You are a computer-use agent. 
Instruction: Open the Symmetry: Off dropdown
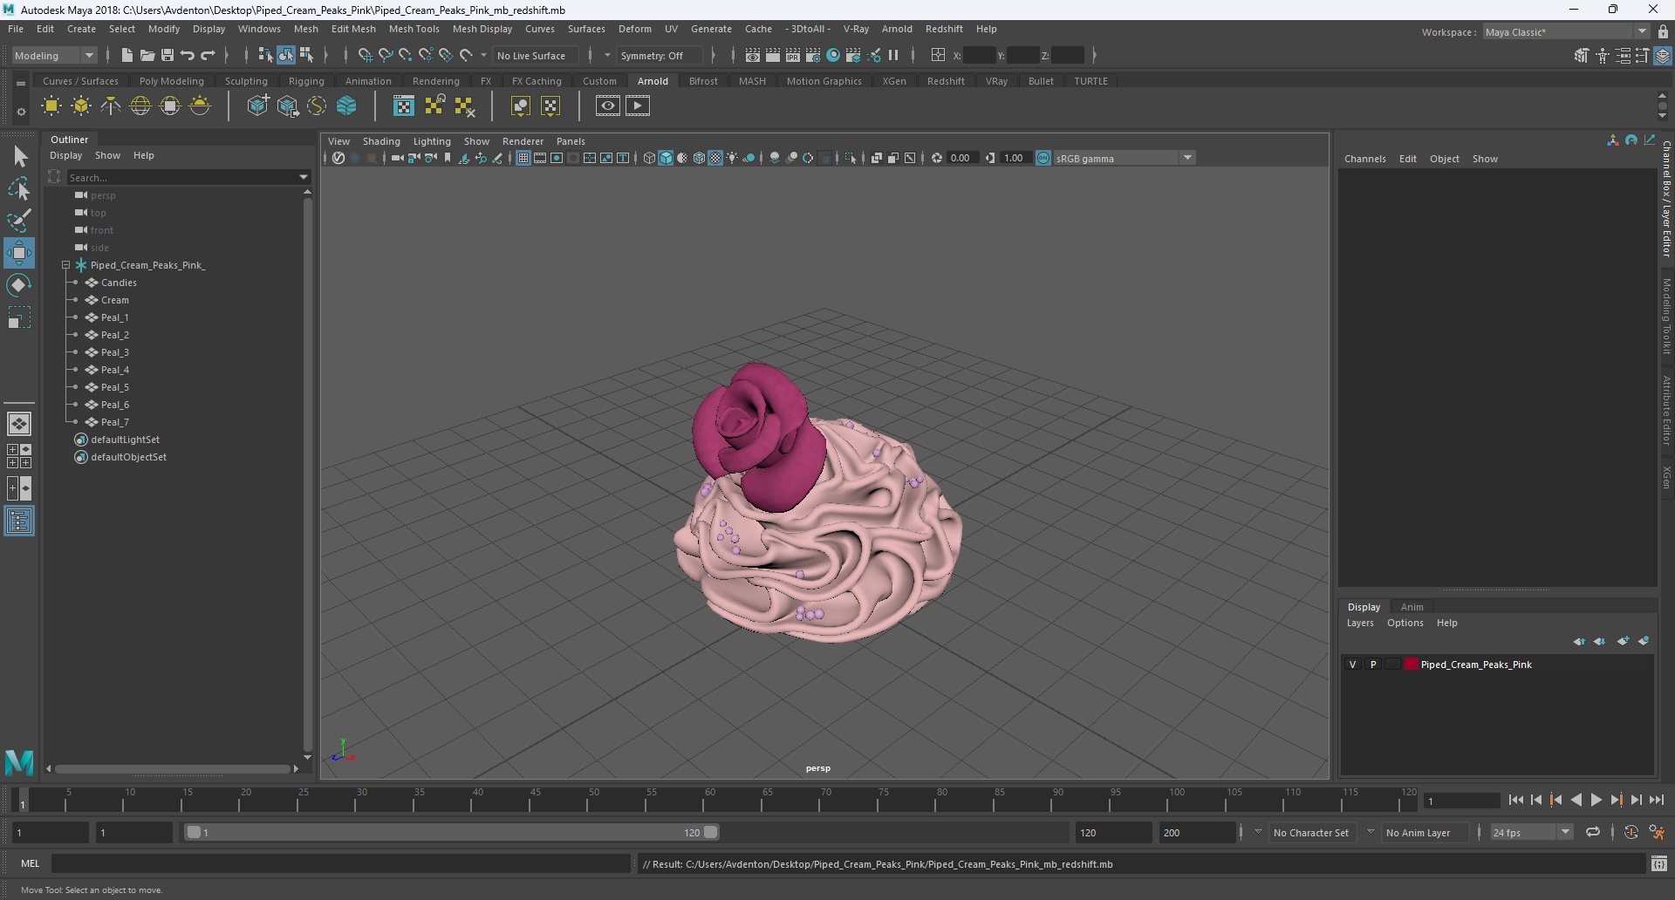pyautogui.click(x=659, y=55)
